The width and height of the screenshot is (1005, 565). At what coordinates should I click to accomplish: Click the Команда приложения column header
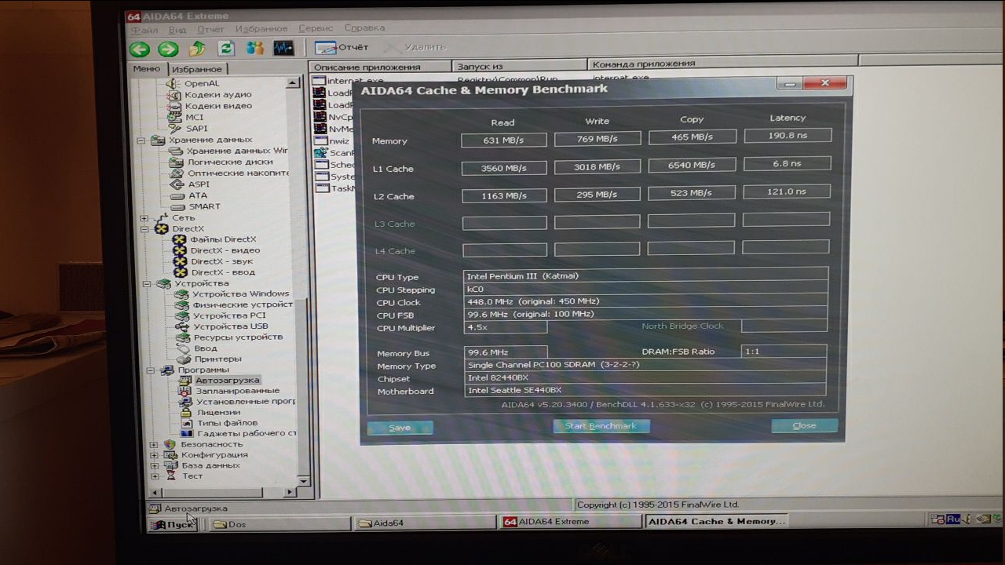pyautogui.click(x=722, y=64)
